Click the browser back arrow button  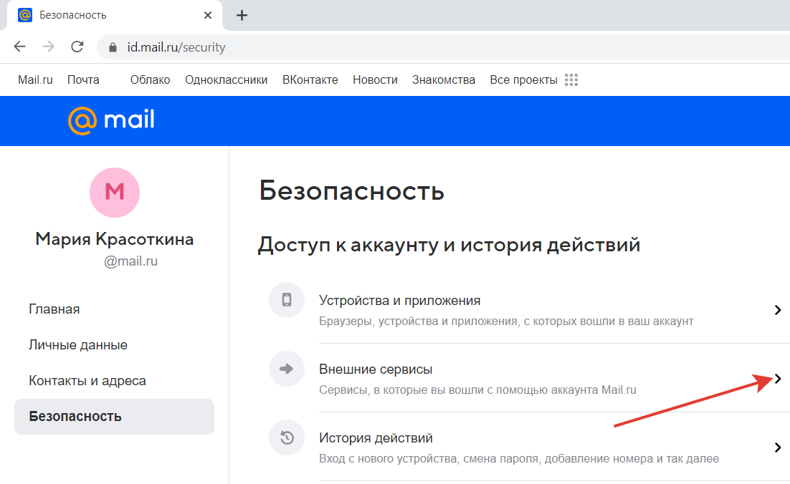19,47
